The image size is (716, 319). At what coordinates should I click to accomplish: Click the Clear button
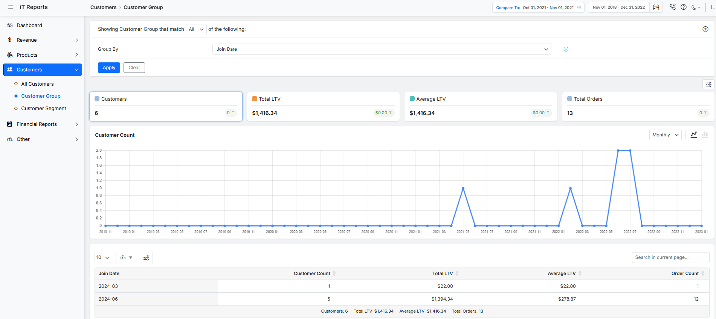(134, 68)
